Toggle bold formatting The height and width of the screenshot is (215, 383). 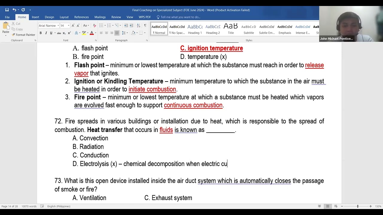41,33
